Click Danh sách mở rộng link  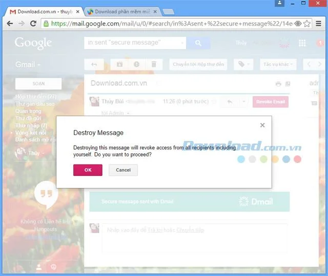(35, 140)
